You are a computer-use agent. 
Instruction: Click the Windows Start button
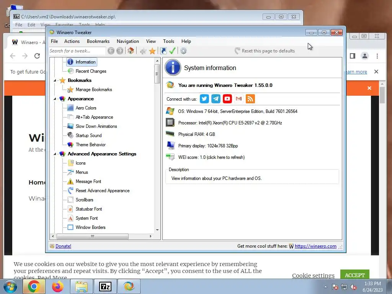(x=10, y=286)
